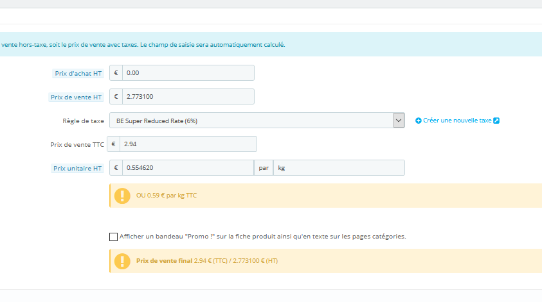Click the euro symbol of Prix unitaire HT
The height and width of the screenshot is (302, 542).
coord(116,168)
